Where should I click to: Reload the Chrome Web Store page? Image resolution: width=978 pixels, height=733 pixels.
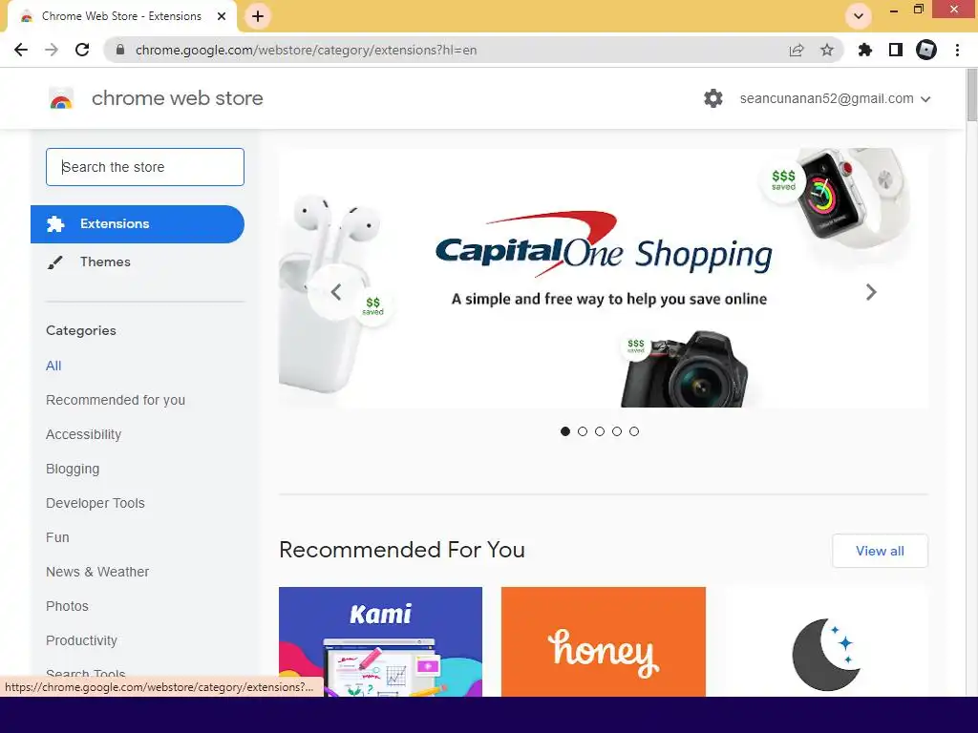tap(82, 50)
